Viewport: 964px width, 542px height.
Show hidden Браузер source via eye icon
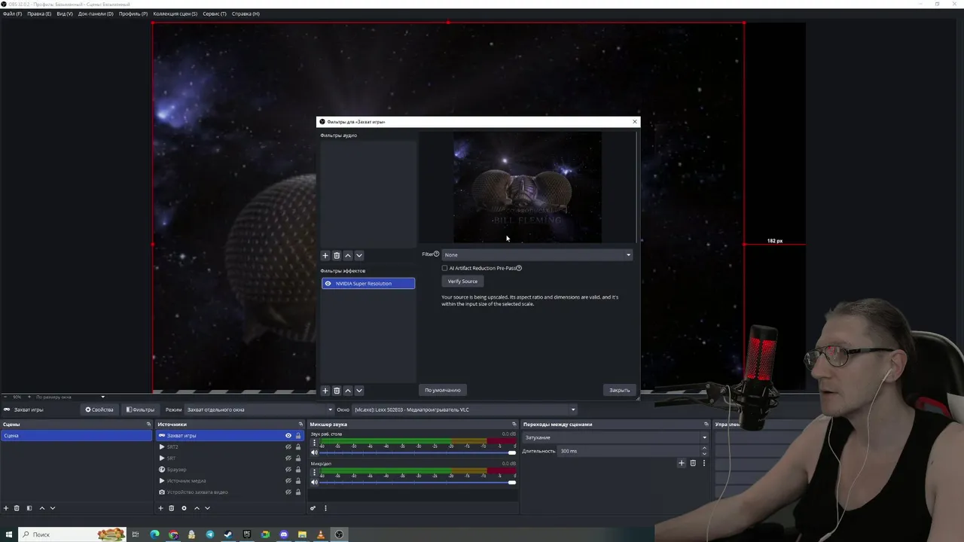(288, 470)
